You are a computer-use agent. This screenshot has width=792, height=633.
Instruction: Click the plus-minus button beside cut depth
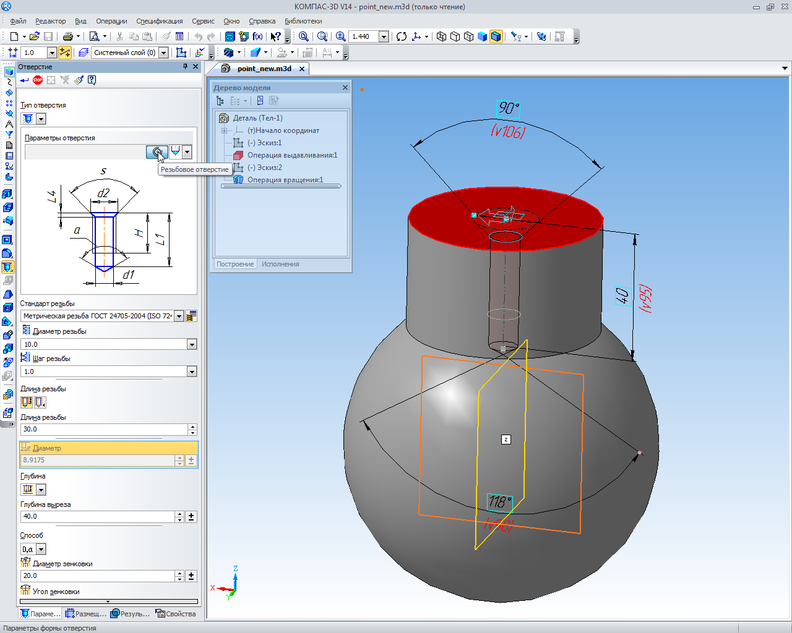click(191, 516)
